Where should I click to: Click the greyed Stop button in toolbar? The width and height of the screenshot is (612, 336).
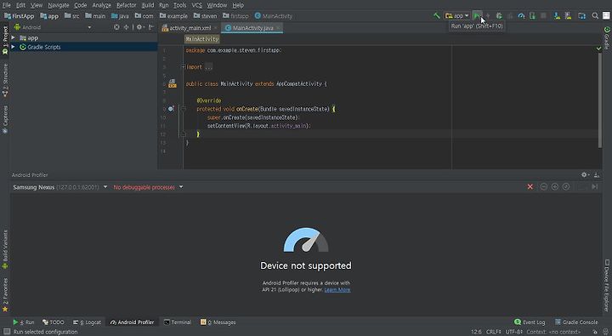pyautogui.click(x=543, y=15)
